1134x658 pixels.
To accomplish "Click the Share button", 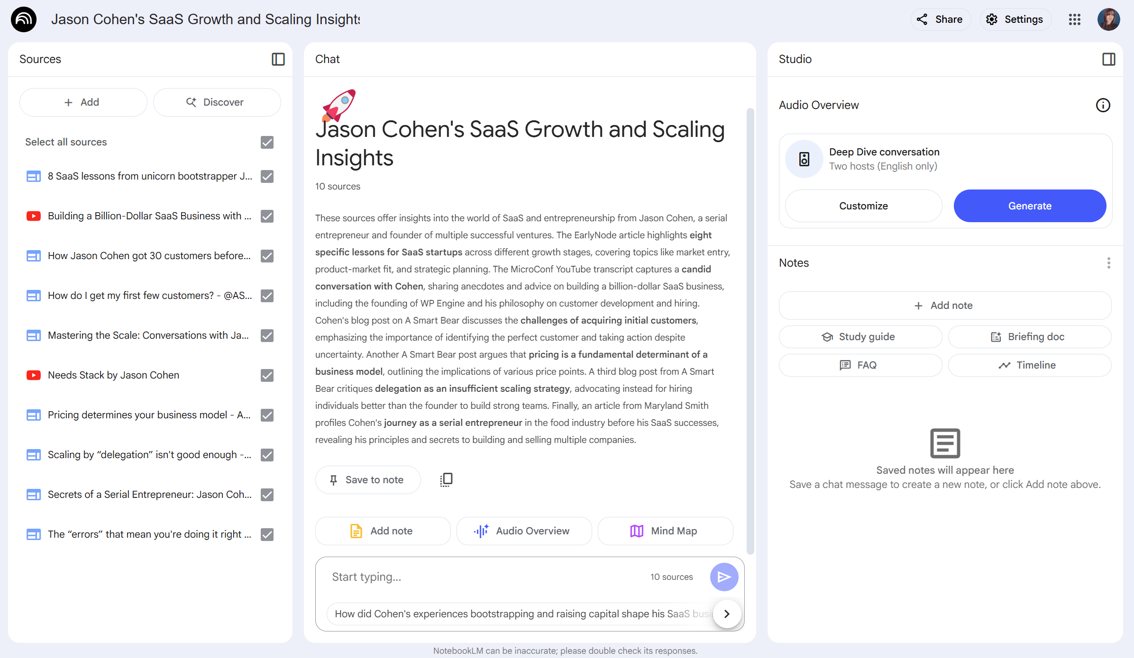I will [940, 19].
